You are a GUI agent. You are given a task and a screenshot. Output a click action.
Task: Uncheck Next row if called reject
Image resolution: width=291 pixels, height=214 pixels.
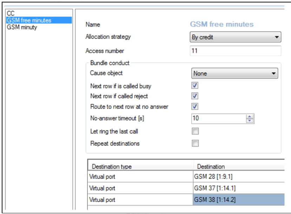pyautogui.click(x=195, y=96)
